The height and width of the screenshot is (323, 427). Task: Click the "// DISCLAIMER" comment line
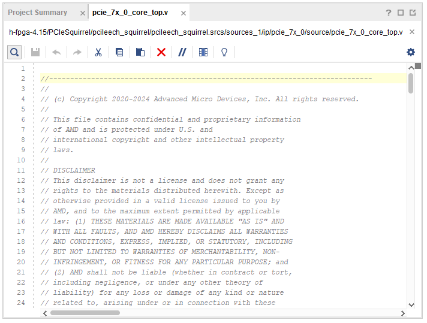click(x=68, y=170)
